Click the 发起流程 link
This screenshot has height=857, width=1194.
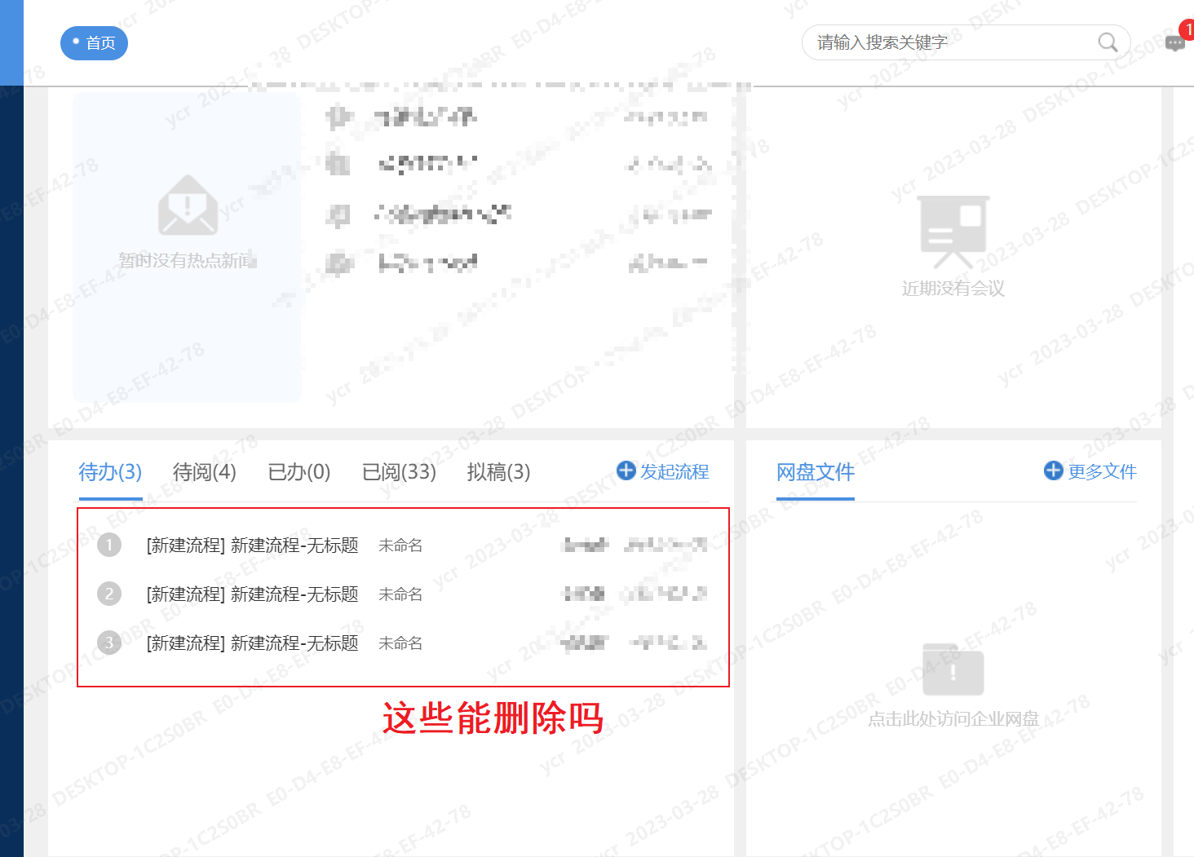(x=674, y=471)
